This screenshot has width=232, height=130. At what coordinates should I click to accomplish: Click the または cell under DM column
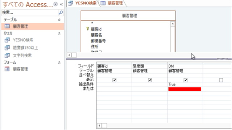185,89
